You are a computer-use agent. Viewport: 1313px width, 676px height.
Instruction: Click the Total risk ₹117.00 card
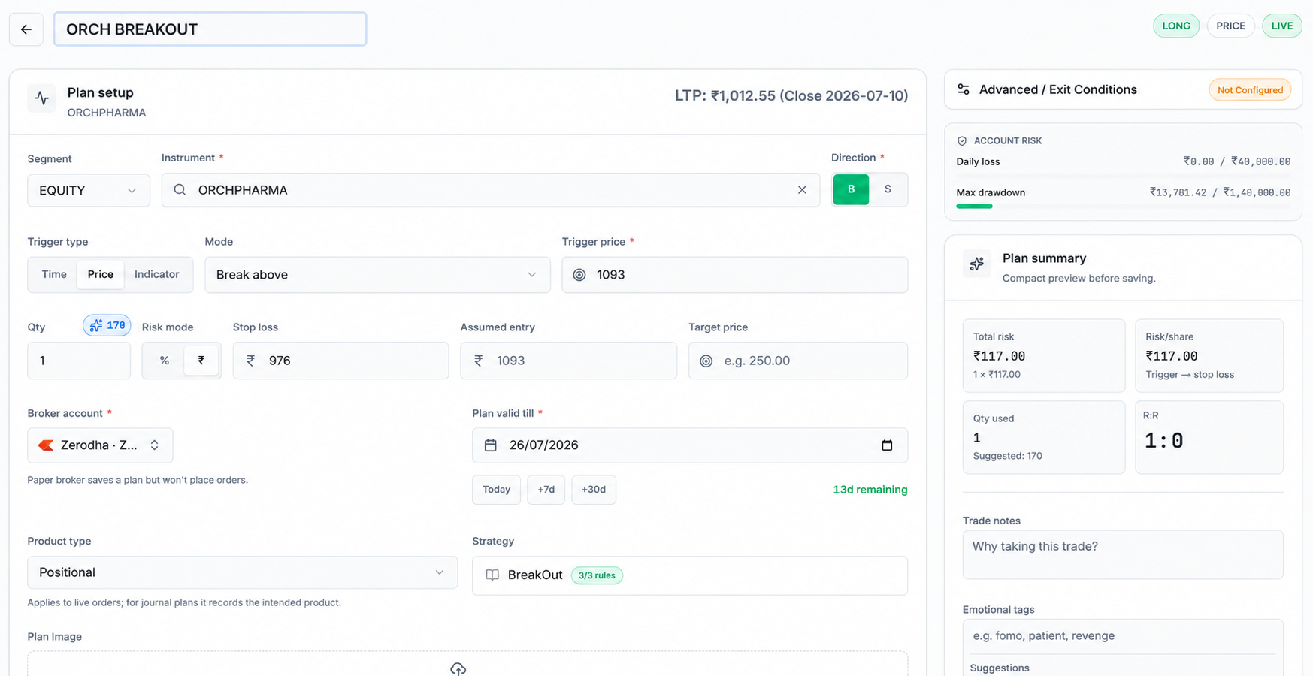[x=1044, y=356]
